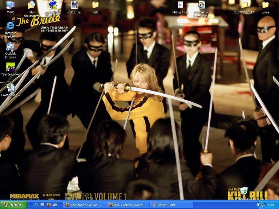Image resolution: width=279 pixels, height=209 pixels.
Task: Launch the Telefónica Net shortcut
Action: (x=11, y=67)
